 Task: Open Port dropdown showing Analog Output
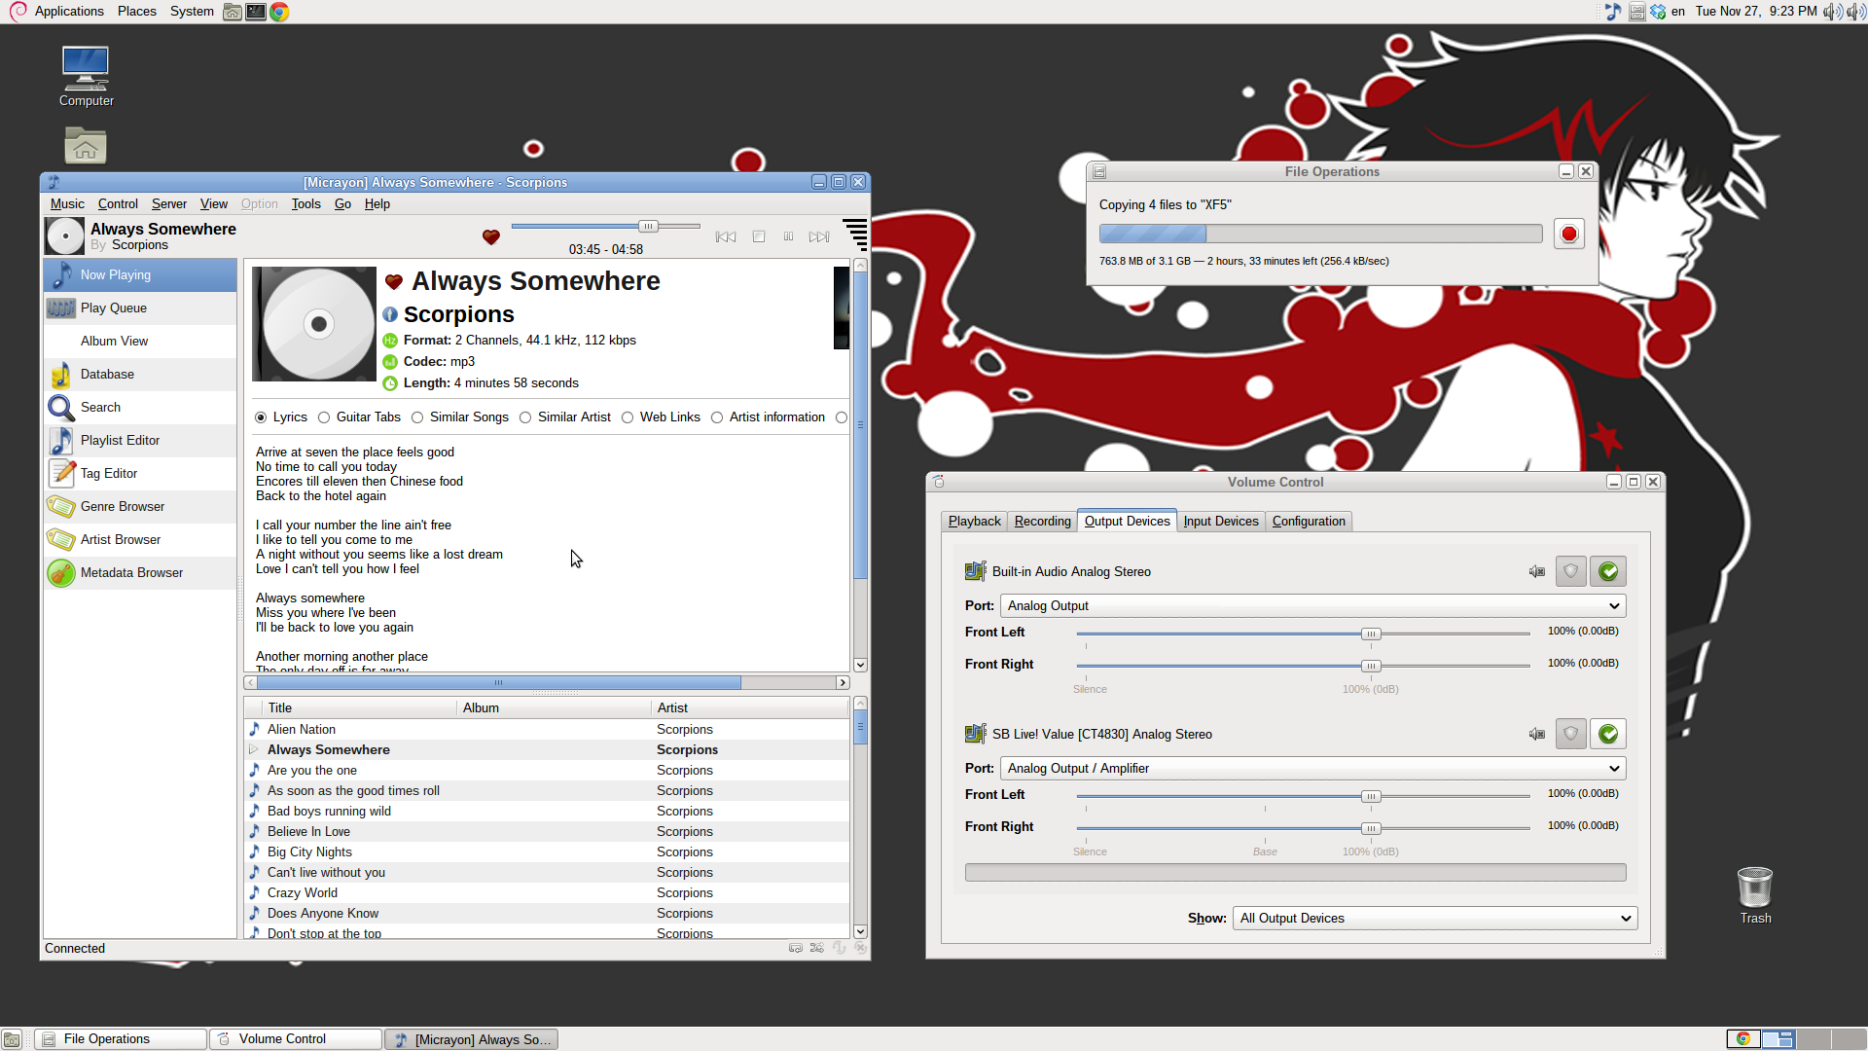[1312, 606]
